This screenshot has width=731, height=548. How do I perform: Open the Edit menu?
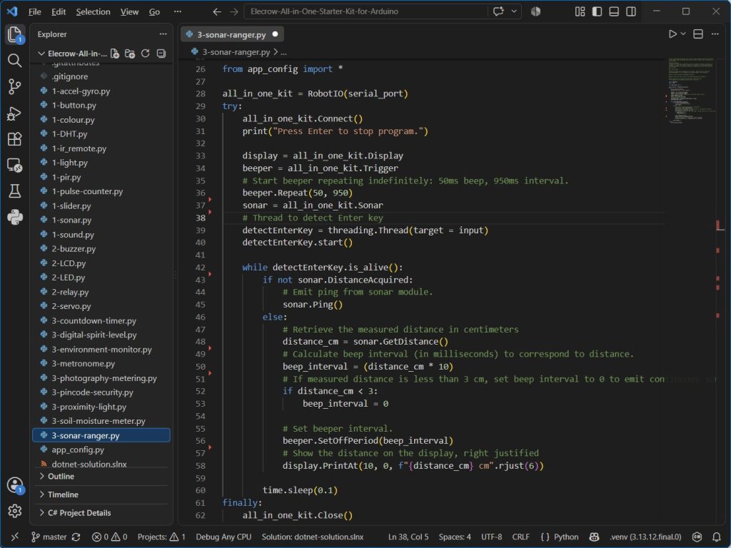pos(59,11)
